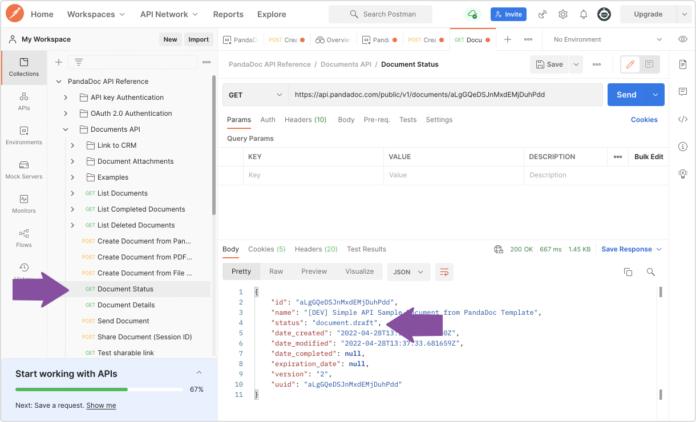The image size is (696, 422).
Task: Open the settings gear icon
Action: tap(563, 14)
